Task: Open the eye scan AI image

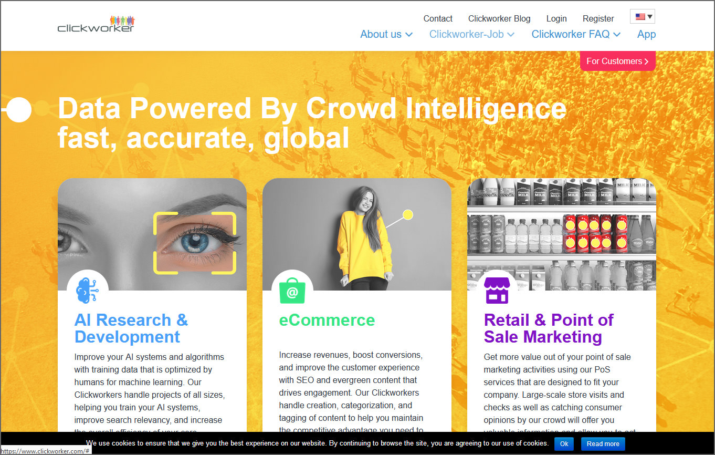Action: pos(152,234)
